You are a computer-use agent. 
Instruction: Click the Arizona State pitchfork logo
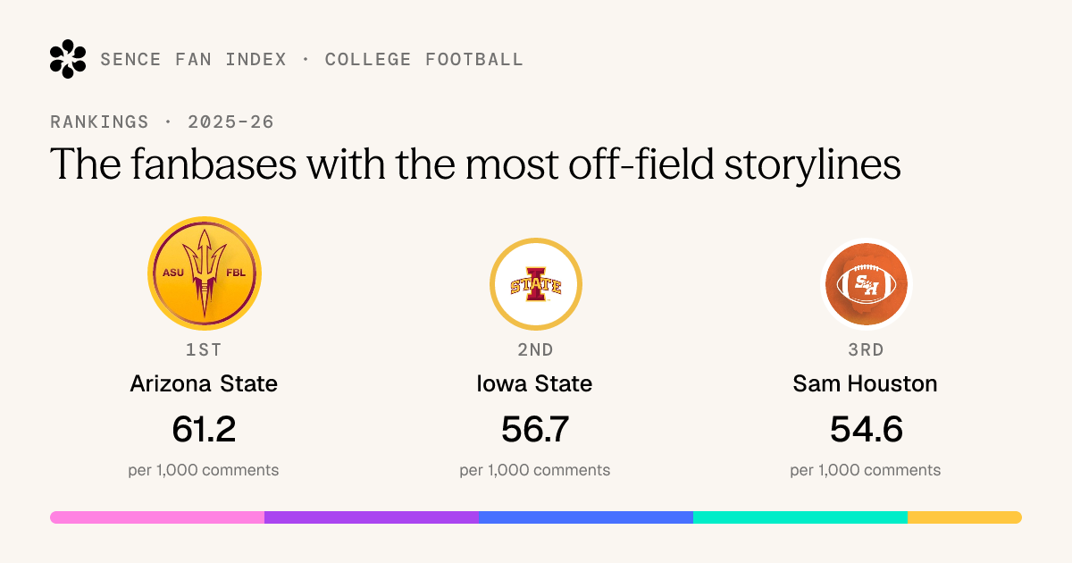pos(205,273)
